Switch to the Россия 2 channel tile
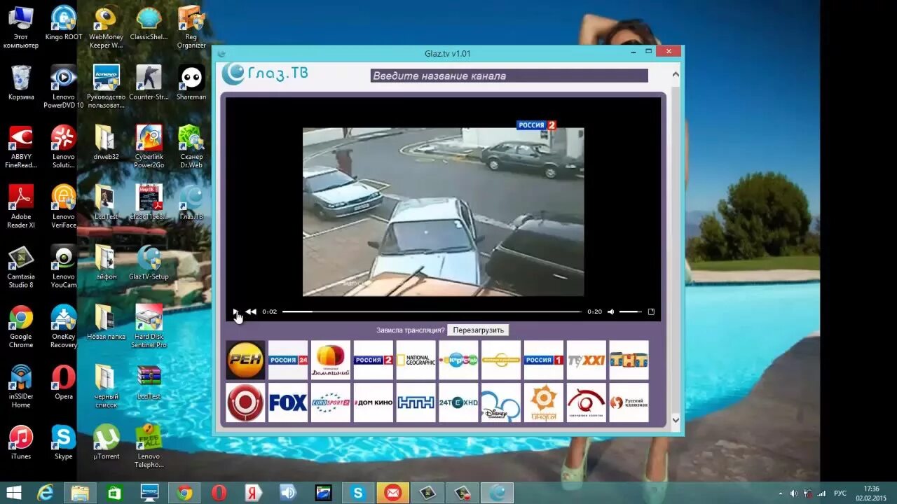Viewport: 897px width, 504px height. point(374,360)
